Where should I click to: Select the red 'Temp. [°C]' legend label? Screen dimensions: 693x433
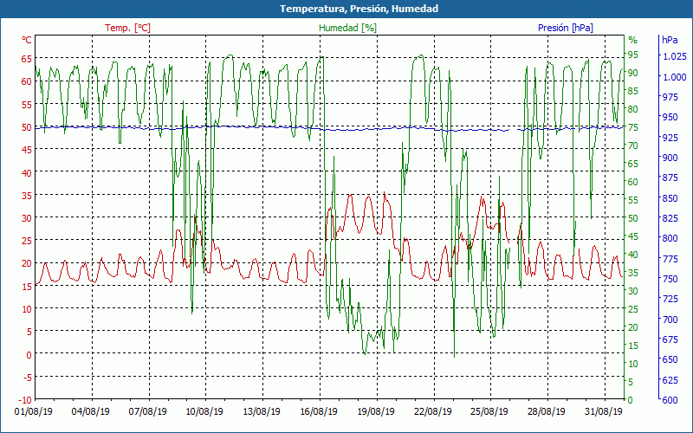pos(127,28)
